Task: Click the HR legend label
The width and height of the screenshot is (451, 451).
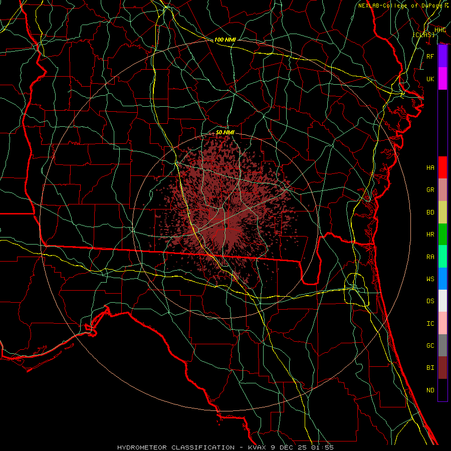Action: (430, 235)
